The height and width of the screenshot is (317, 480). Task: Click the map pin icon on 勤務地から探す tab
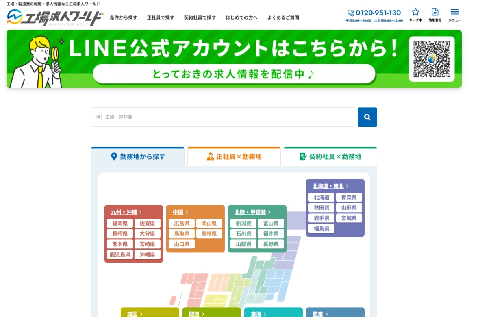pyautogui.click(x=114, y=156)
